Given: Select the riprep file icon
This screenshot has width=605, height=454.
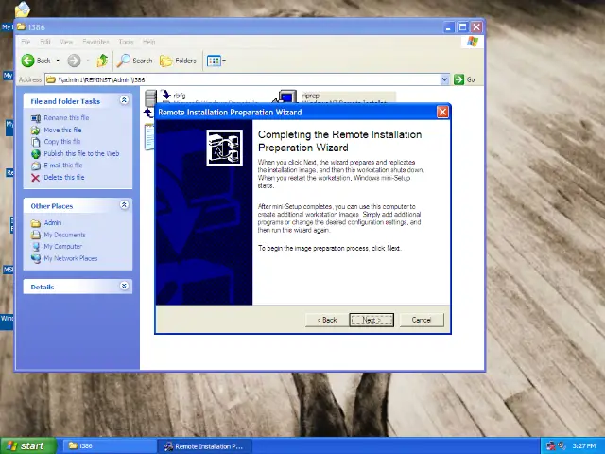Looking at the screenshot, I should point(286,96).
